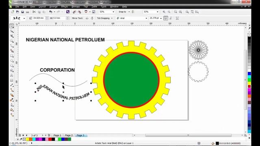The width and height of the screenshot is (260, 146).
Task: Select the Crop tool in toolbox
Action: pyautogui.click(x=12, y=36)
